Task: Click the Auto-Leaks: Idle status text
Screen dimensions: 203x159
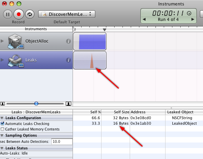Action: 14,153
